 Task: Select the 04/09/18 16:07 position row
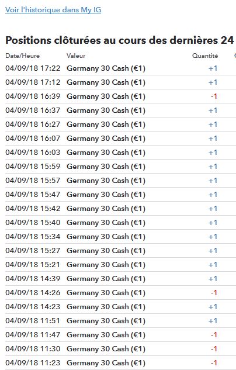120,139
